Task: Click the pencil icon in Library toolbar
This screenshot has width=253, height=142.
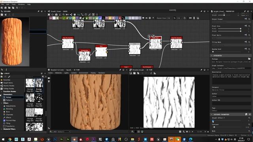Action: [9, 77]
